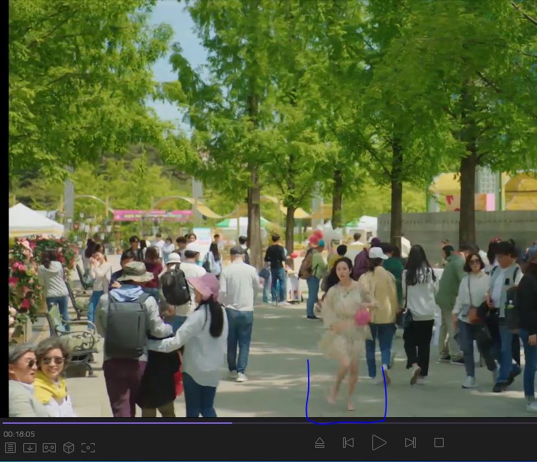The width and height of the screenshot is (537, 462).
Task: Skip to the previous track
Action: pos(348,443)
